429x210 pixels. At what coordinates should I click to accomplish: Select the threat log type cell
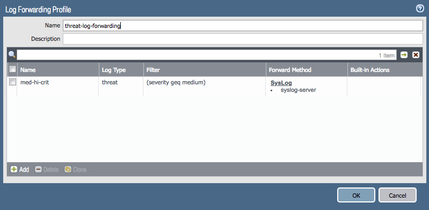[110, 82]
